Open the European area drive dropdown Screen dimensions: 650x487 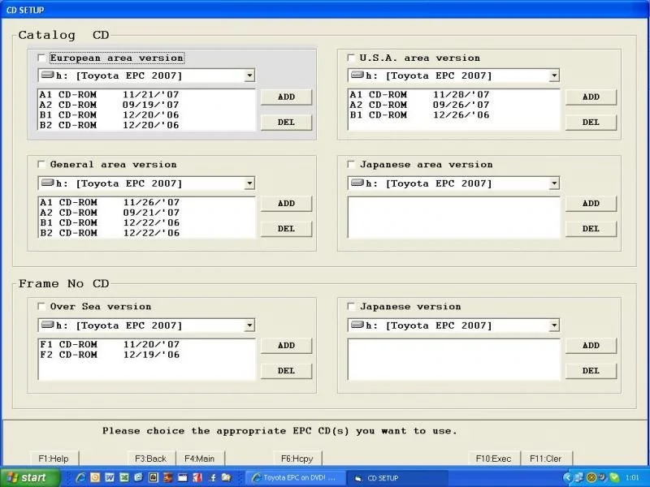[x=249, y=75]
